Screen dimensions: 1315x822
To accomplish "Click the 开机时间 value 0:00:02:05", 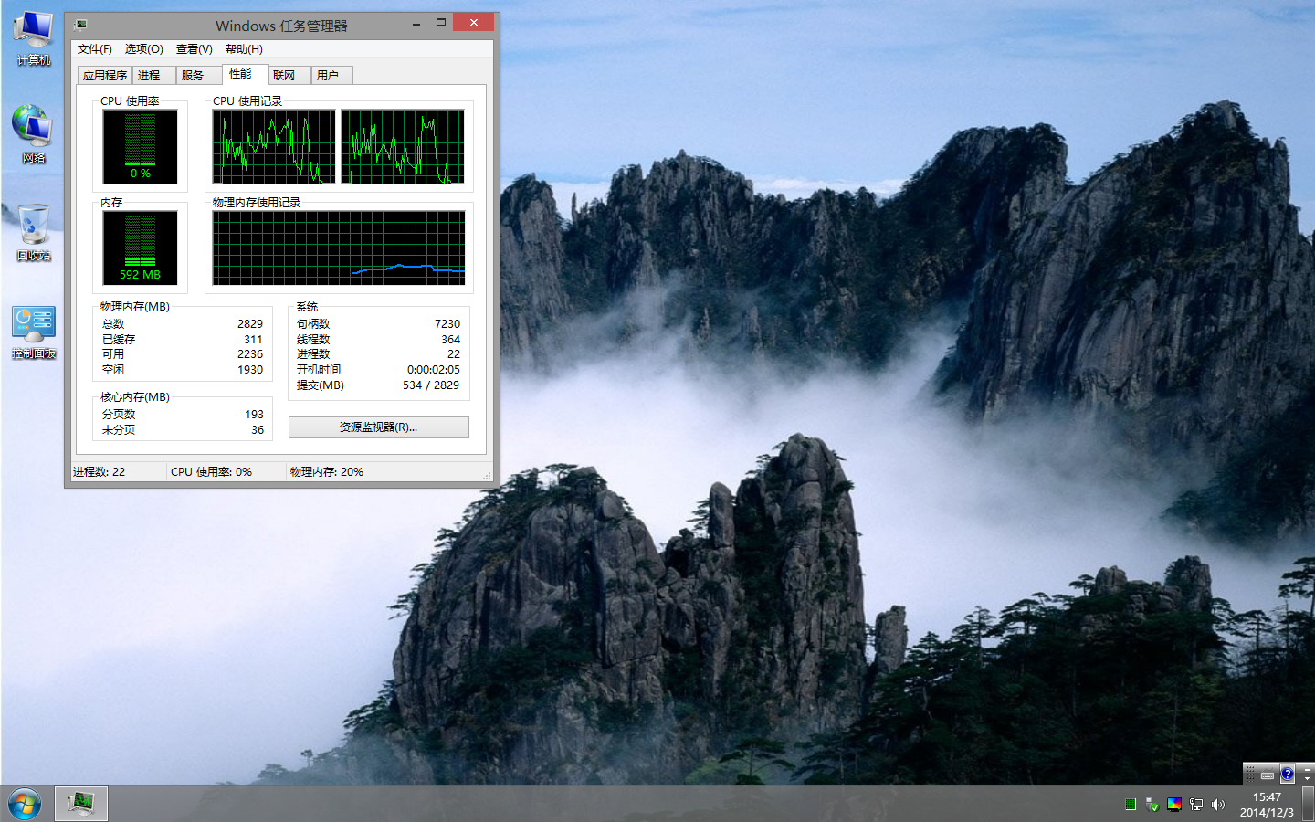I will [434, 370].
